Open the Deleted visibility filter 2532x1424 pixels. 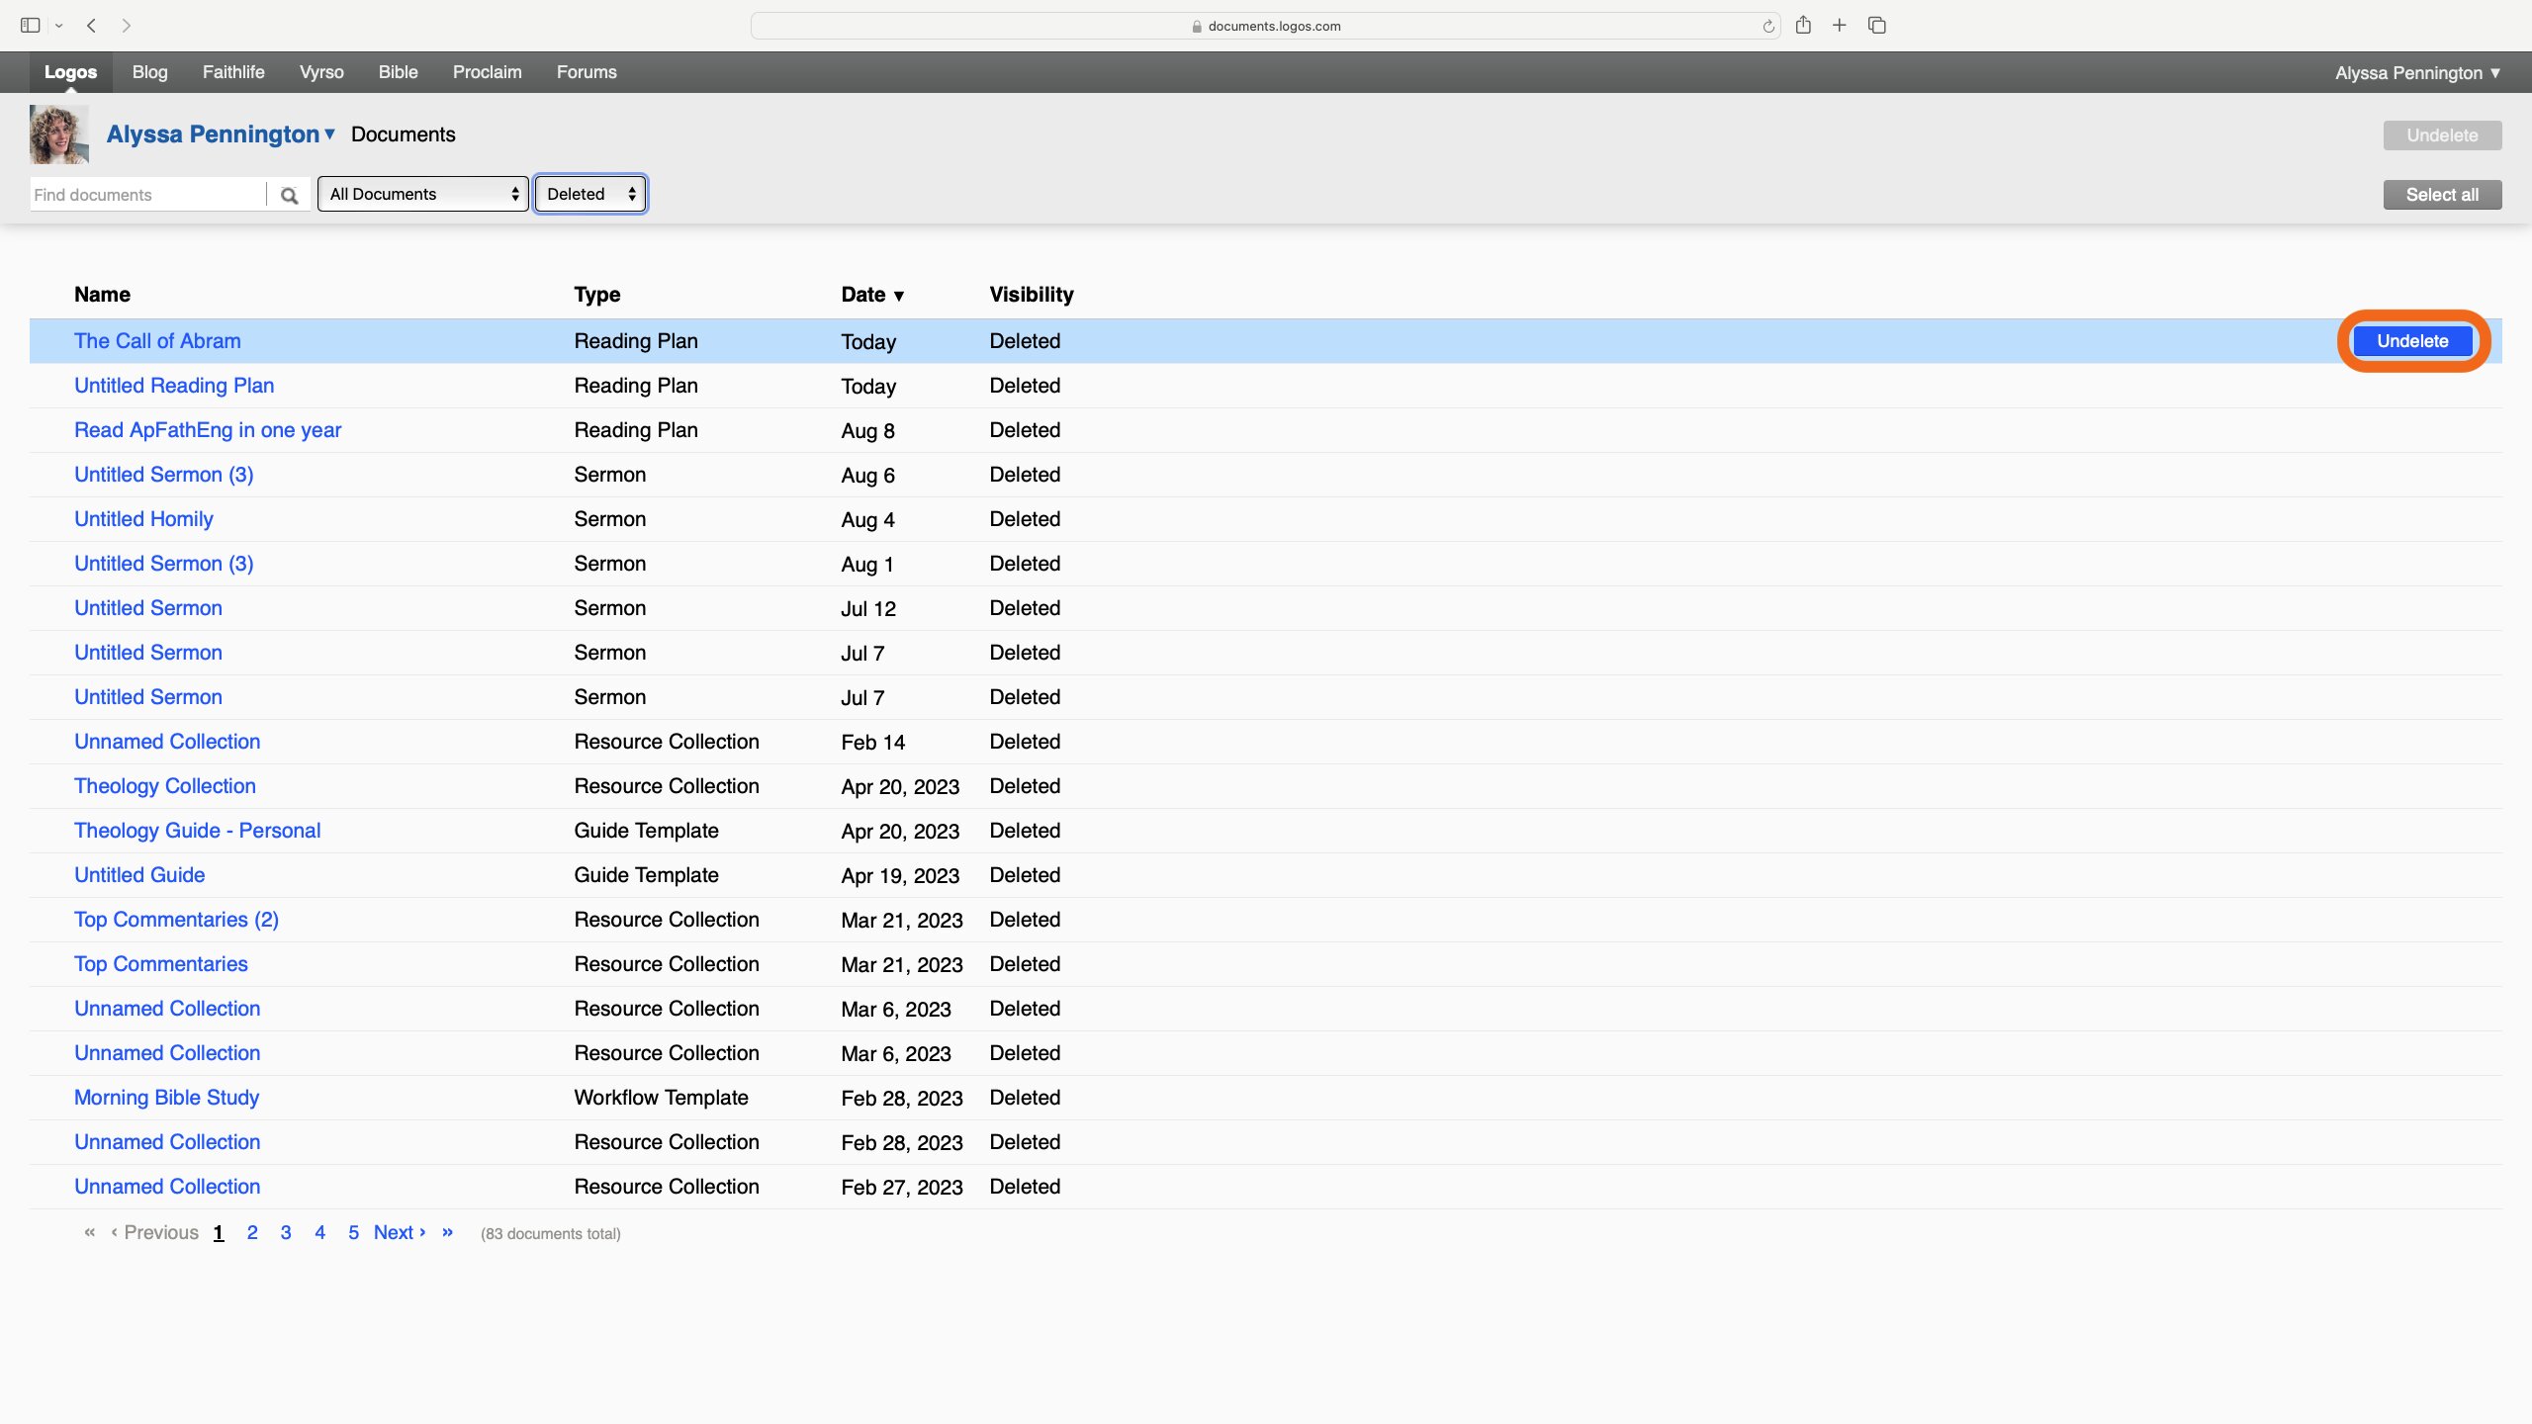coord(590,194)
